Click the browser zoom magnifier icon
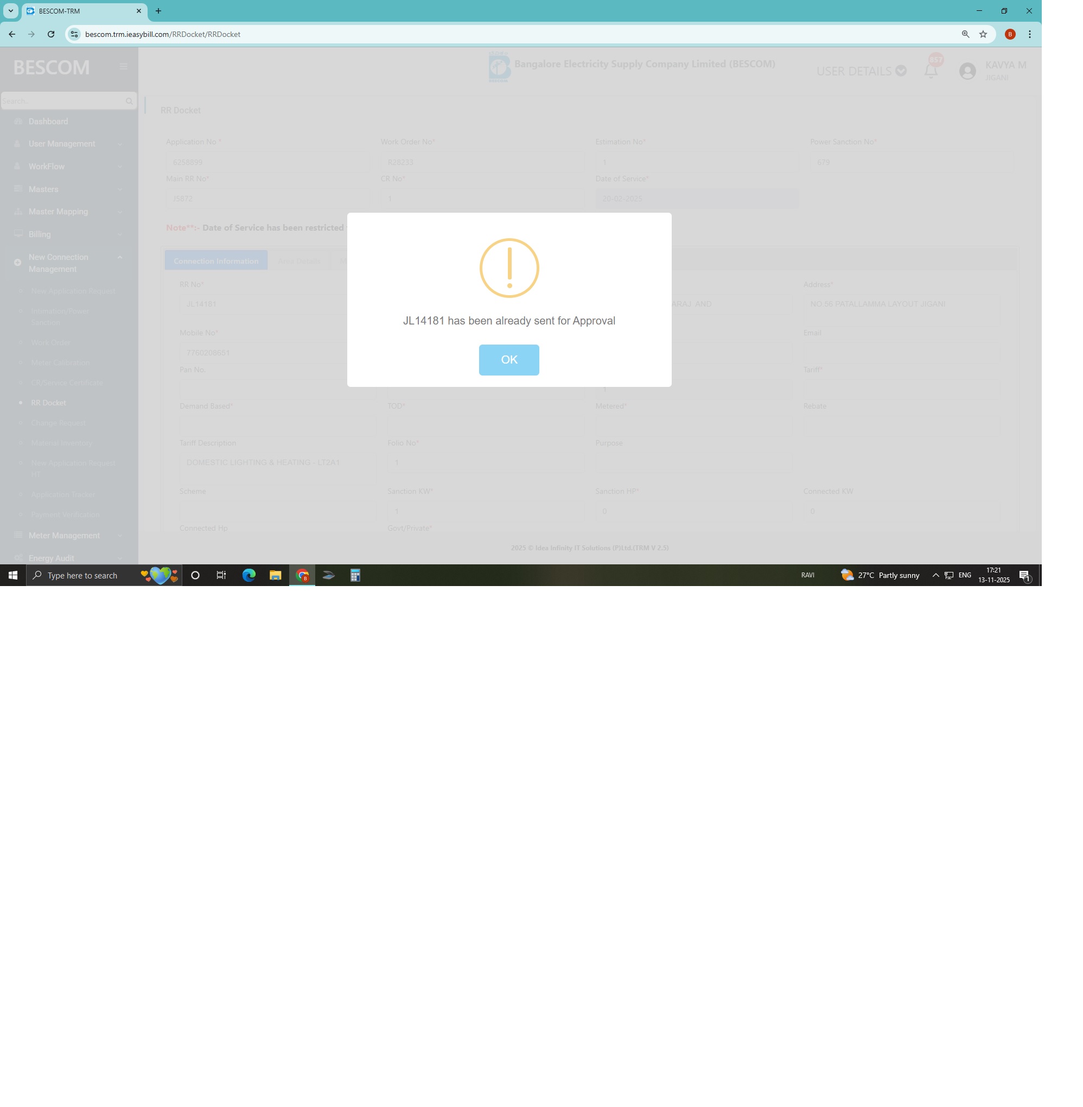1083x1107 pixels. click(965, 34)
